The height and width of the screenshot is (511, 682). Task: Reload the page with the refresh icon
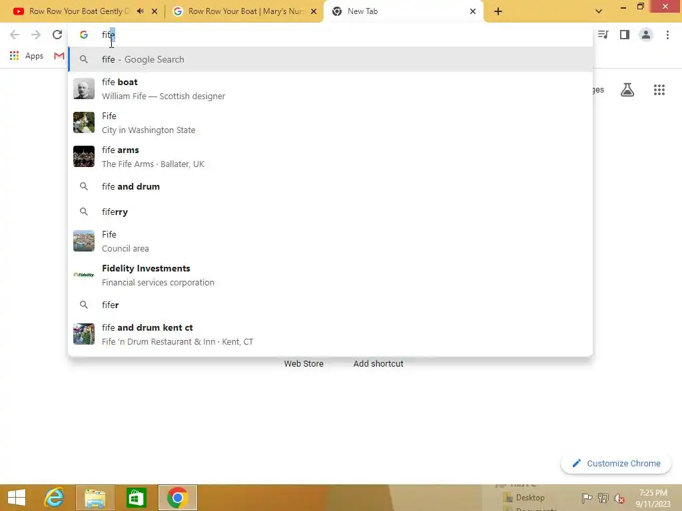57,35
